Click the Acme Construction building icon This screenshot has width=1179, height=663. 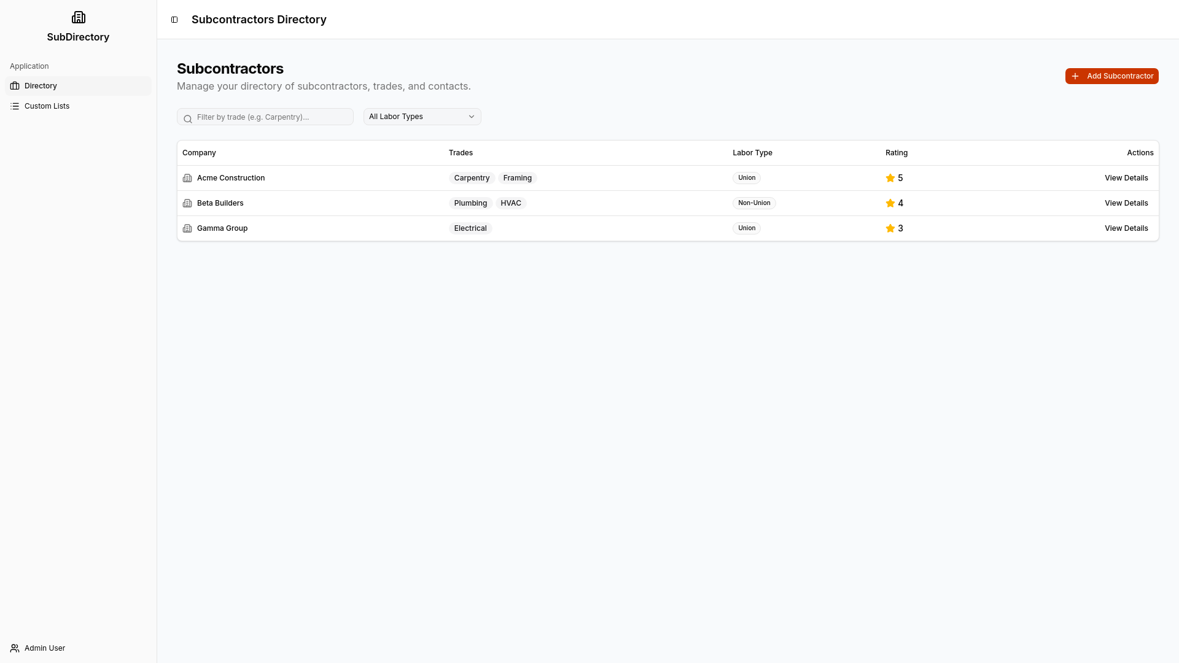pyautogui.click(x=187, y=178)
